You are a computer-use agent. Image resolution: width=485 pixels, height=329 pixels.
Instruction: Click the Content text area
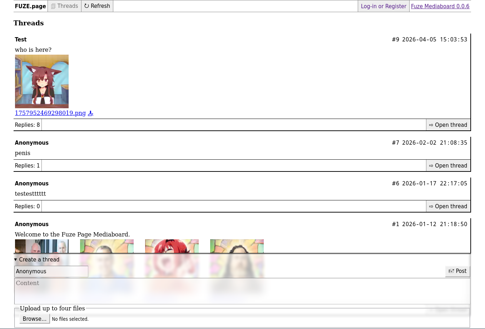pos(242,291)
